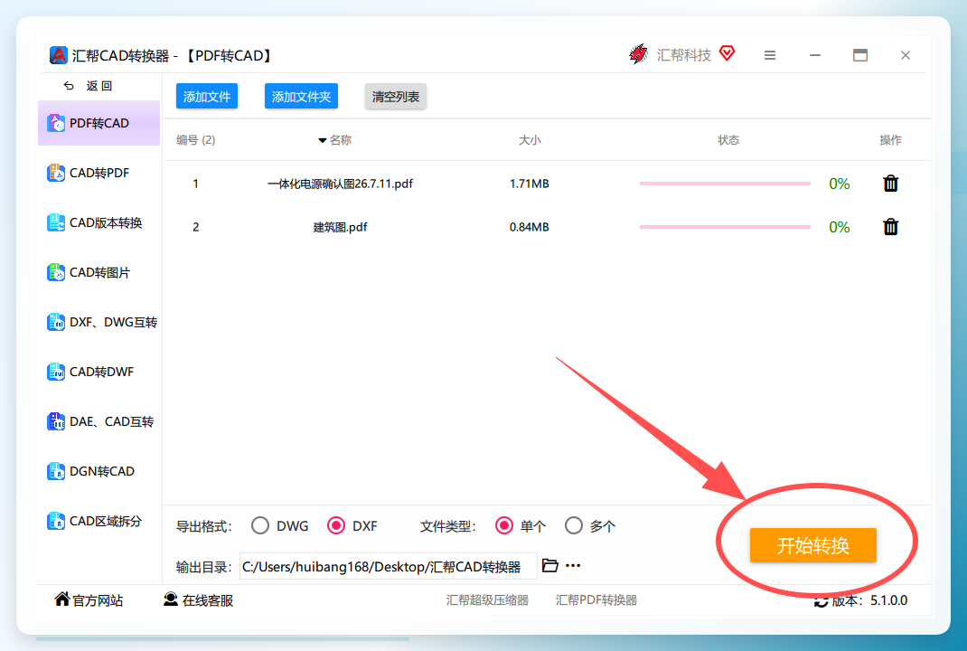The height and width of the screenshot is (651, 967).
Task: Click the DGN转CAD sidebar icon
Action: pos(56,471)
